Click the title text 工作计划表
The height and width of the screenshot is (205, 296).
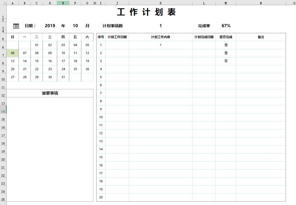pyautogui.click(x=147, y=12)
